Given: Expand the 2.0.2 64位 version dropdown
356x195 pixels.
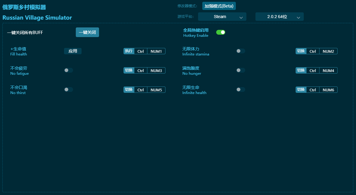Looking at the screenshot, I should click(x=279, y=17).
